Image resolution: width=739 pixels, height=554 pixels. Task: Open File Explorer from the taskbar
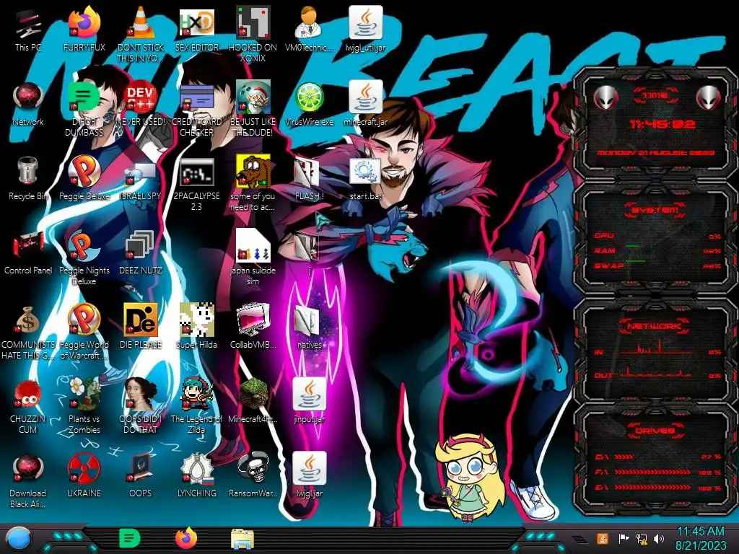click(x=242, y=540)
